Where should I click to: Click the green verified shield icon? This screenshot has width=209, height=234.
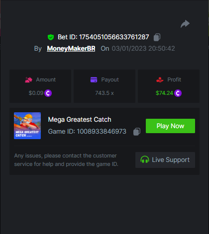click(51, 37)
